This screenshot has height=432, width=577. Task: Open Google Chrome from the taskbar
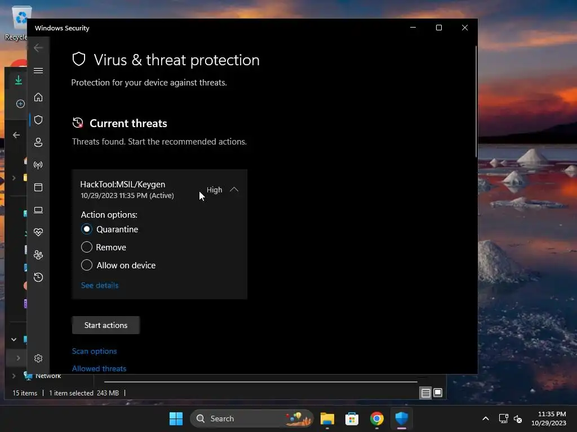coord(377,418)
